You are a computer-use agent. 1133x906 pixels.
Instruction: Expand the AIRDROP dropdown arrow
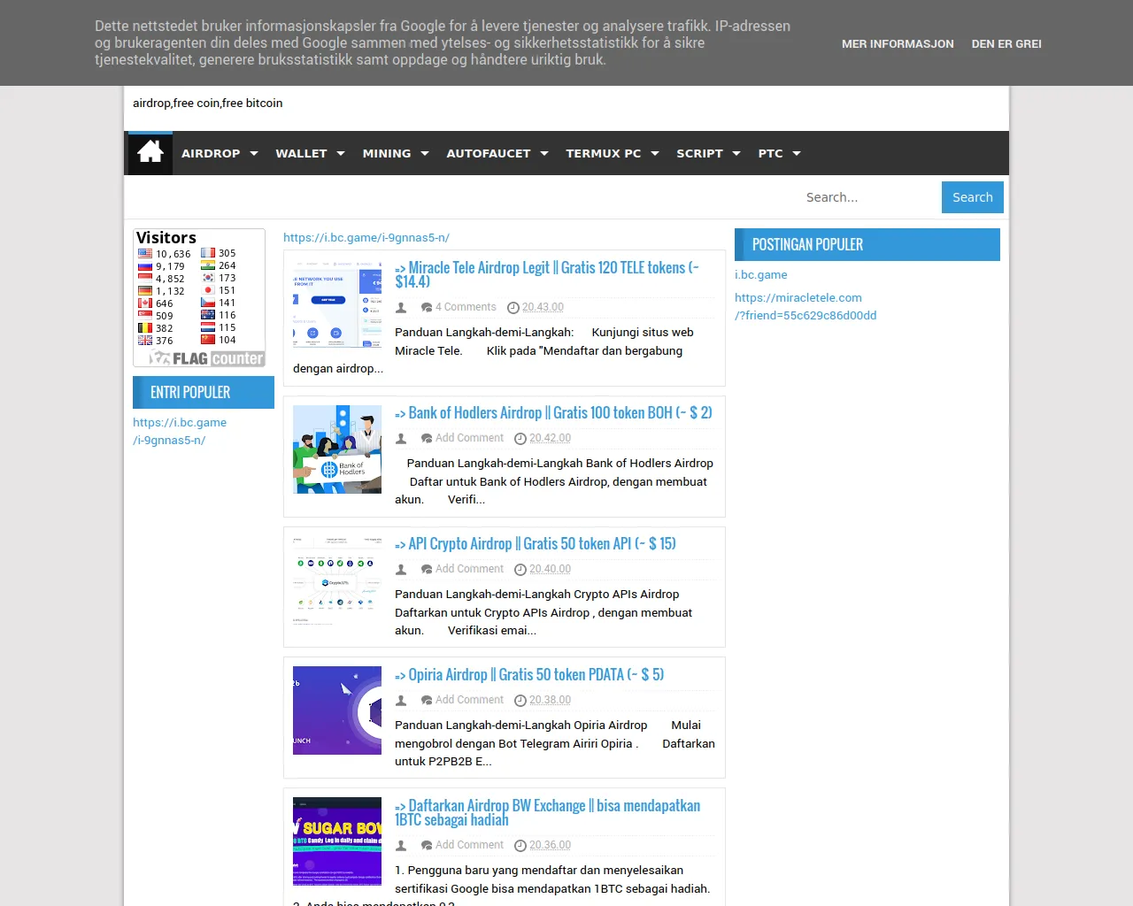(254, 154)
